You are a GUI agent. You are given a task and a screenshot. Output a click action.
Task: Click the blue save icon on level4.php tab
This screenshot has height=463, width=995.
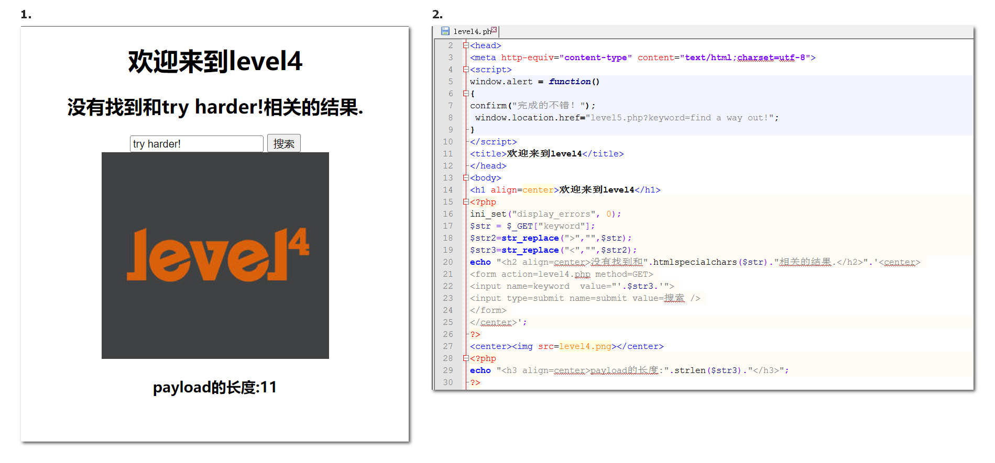445,31
